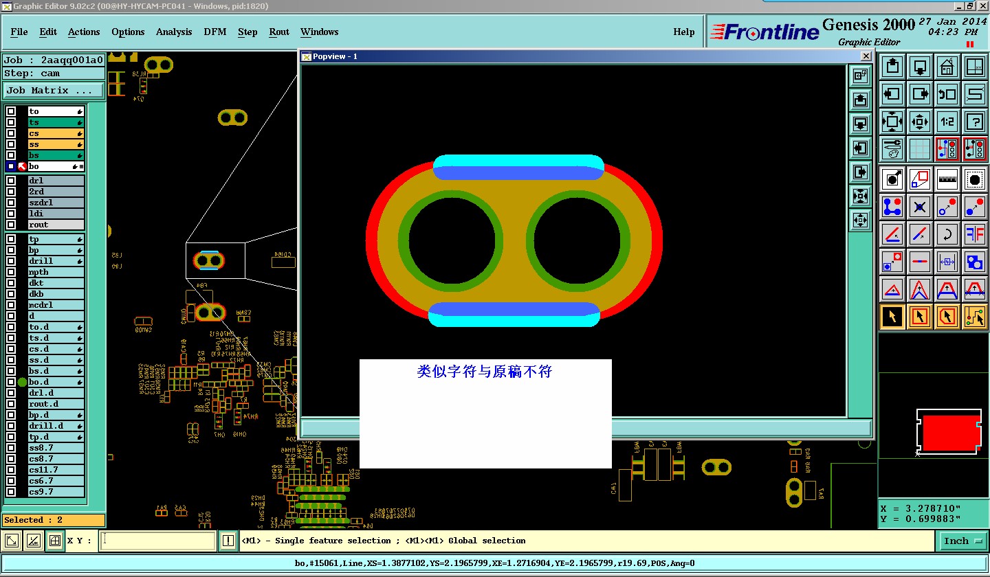990x577 pixels.
Task: Open the Inch units dropdown
Action: pos(961,541)
